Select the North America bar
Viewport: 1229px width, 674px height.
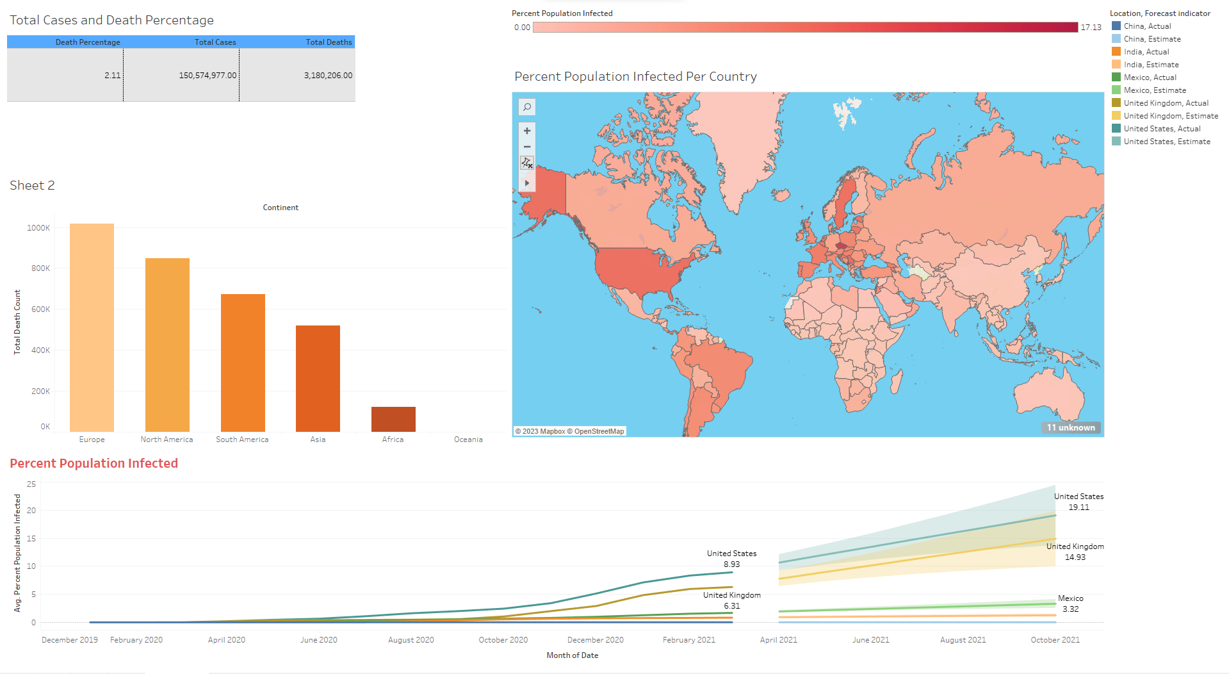(x=167, y=345)
